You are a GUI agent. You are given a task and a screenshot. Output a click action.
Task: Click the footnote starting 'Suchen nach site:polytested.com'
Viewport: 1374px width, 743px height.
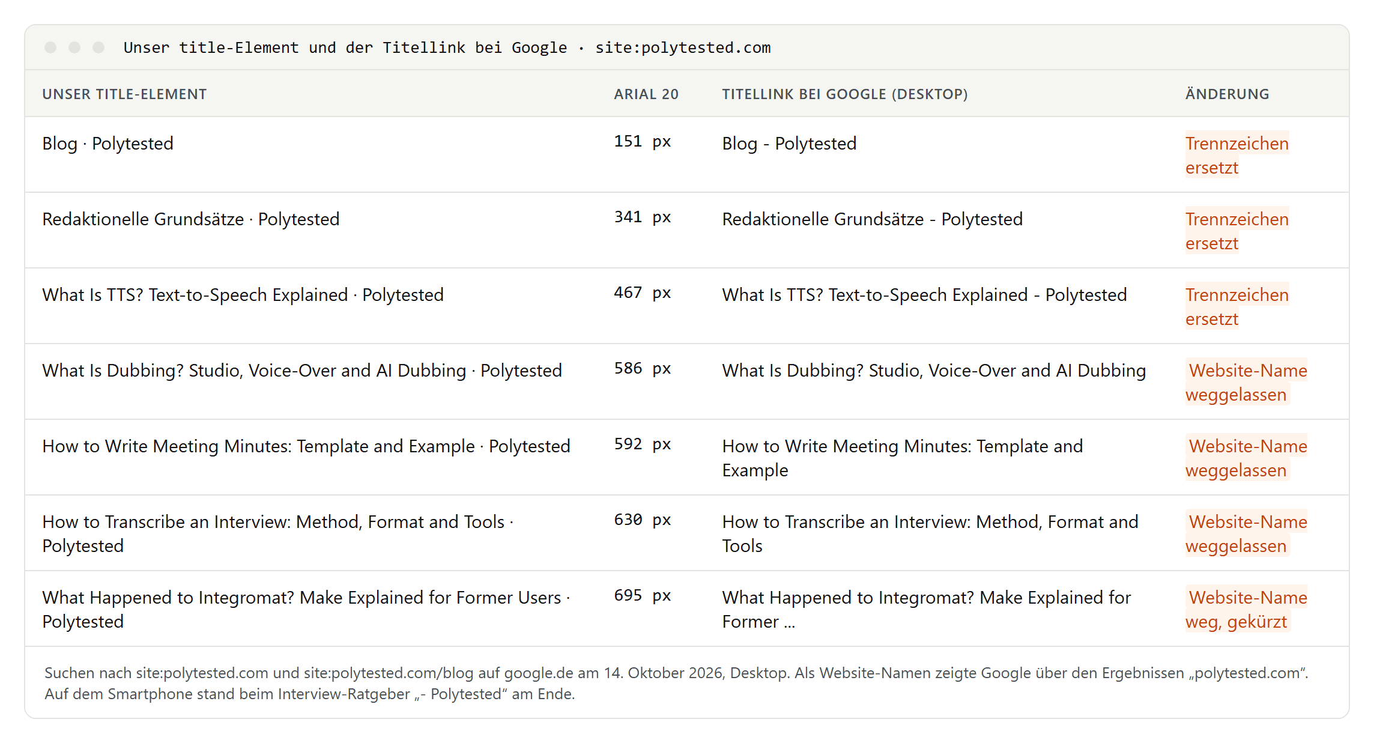676,684
